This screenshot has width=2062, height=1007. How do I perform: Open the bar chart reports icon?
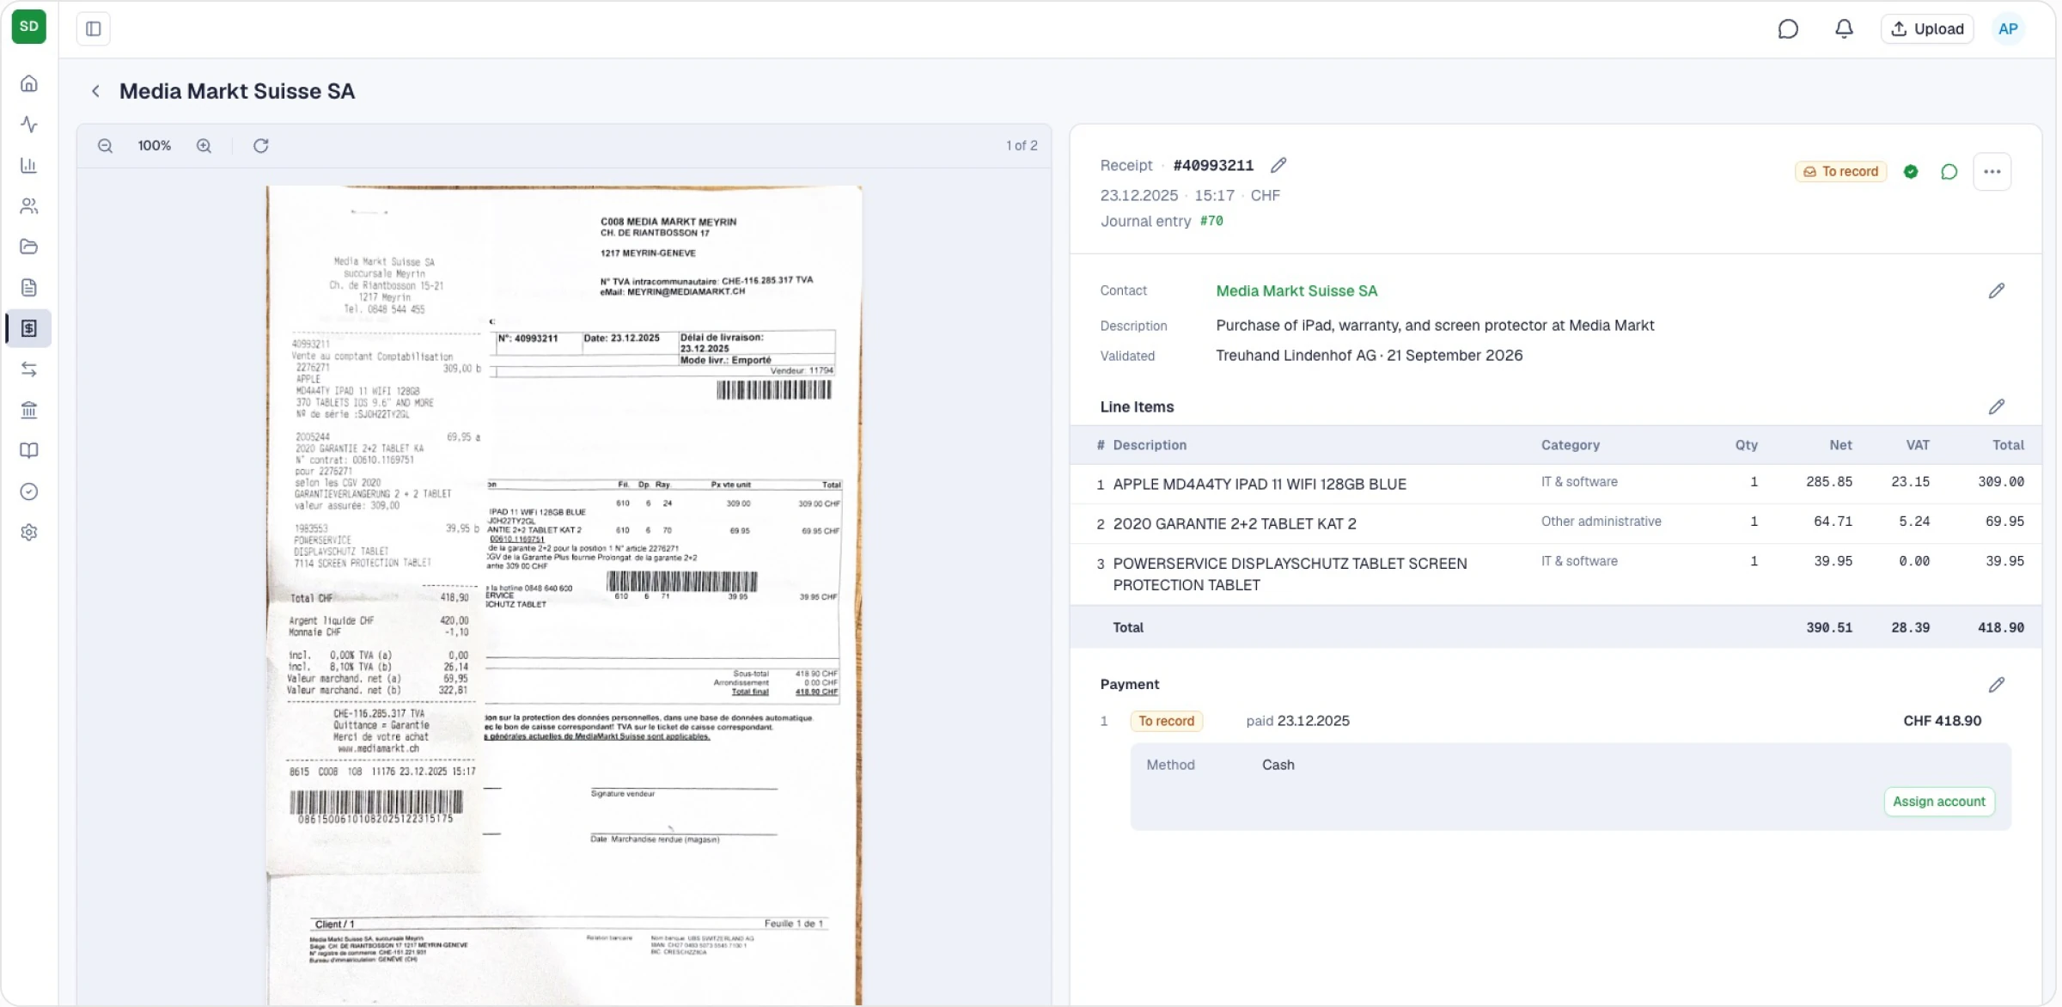coord(29,165)
